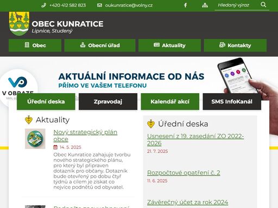Click the stamp icon in Obecní úřad menu
This screenshot has height=208, width=278.
click(x=83, y=45)
